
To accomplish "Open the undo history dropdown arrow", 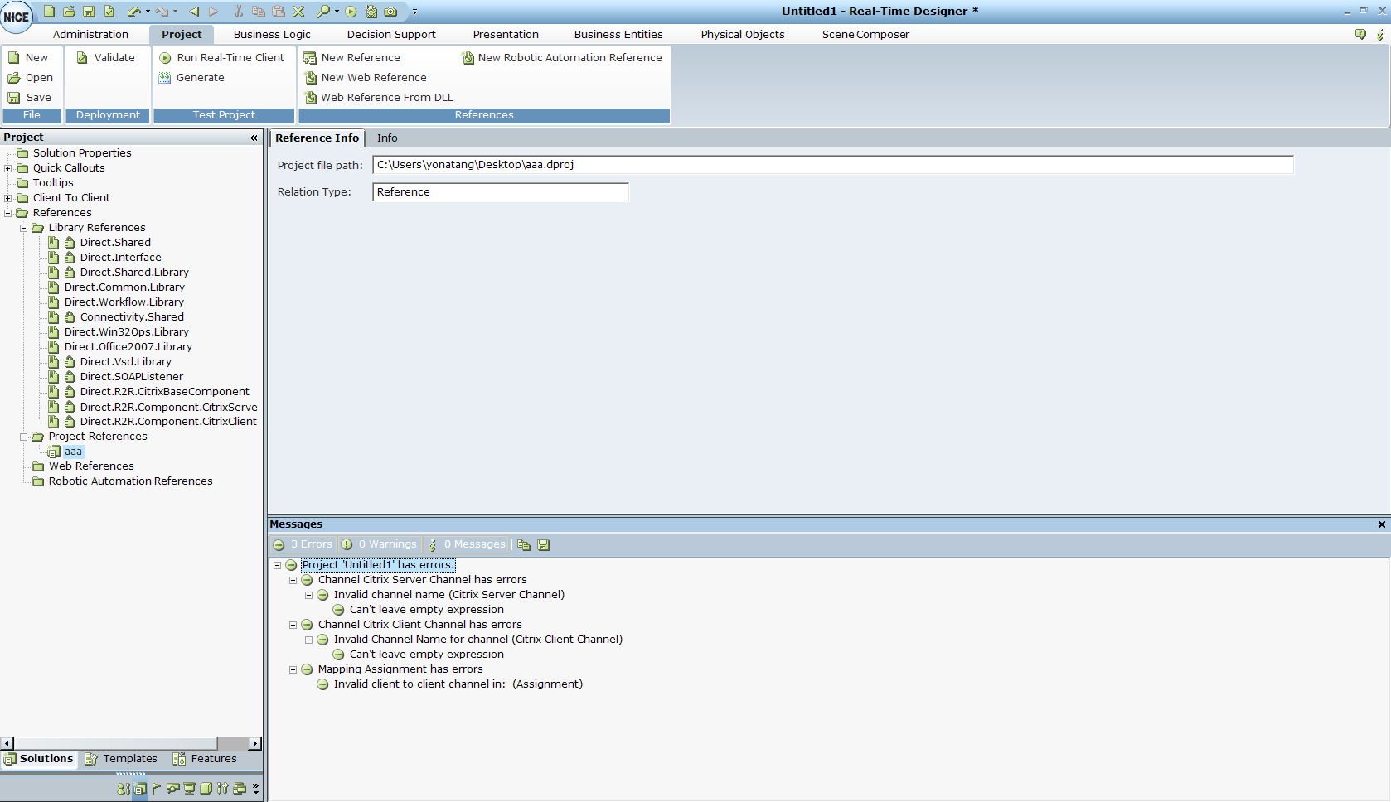I will point(148,12).
